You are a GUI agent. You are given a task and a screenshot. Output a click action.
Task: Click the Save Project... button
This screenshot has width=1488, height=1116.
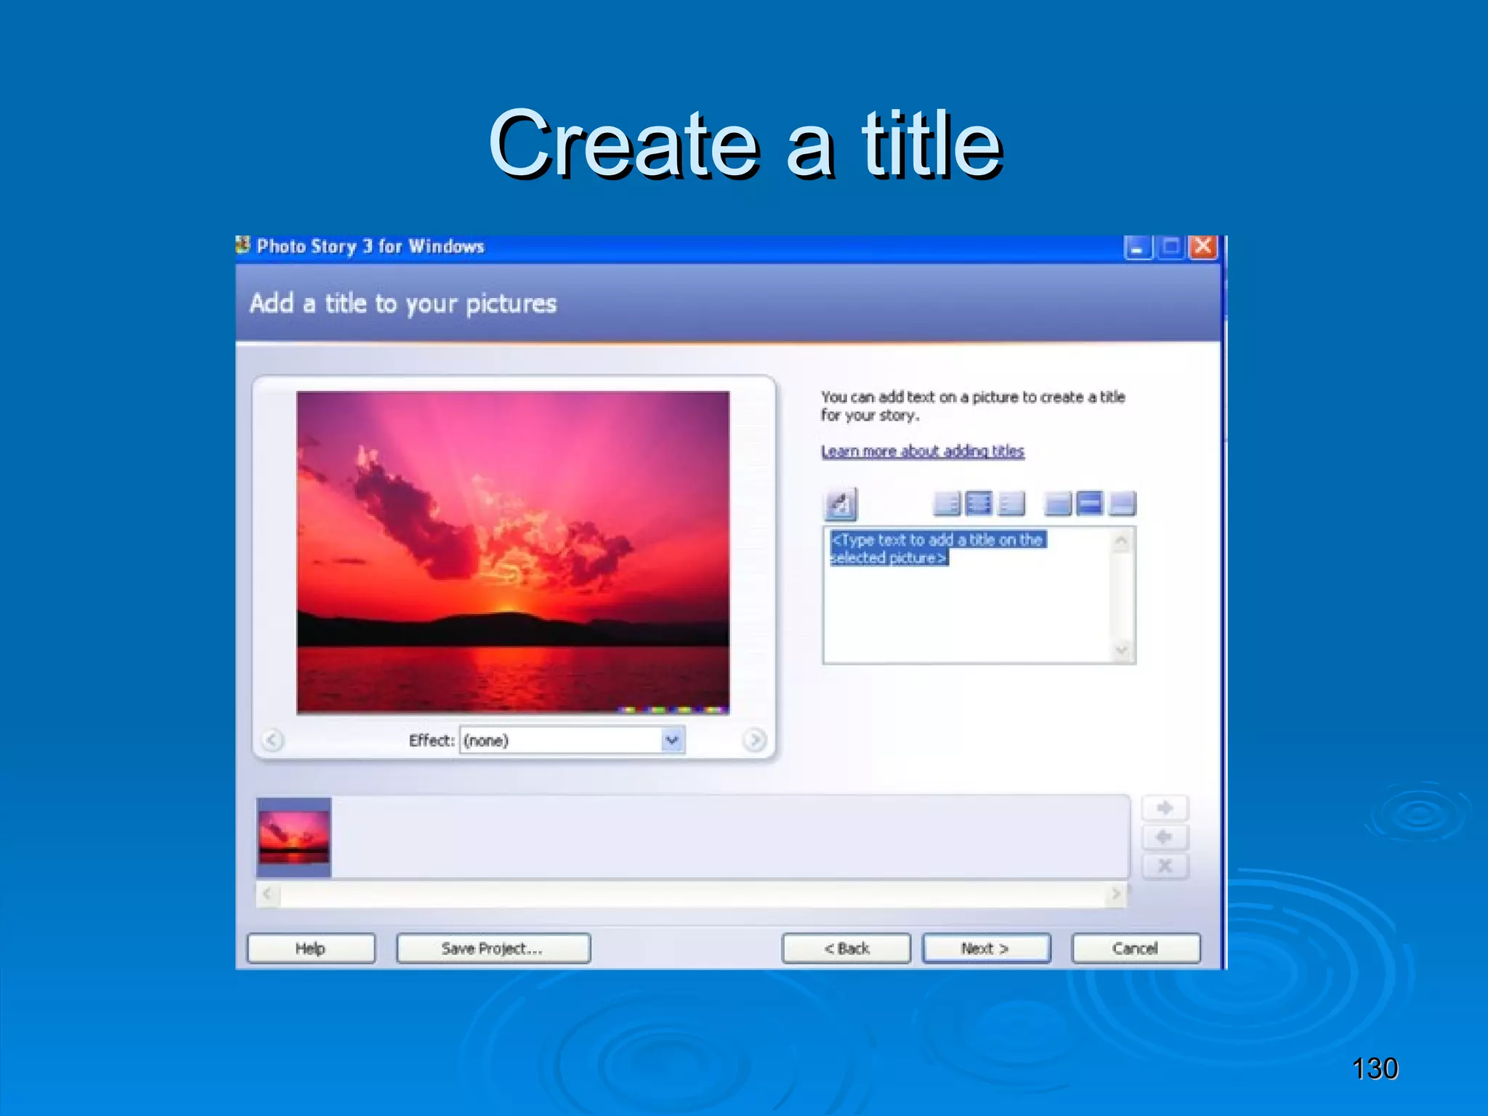[493, 948]
